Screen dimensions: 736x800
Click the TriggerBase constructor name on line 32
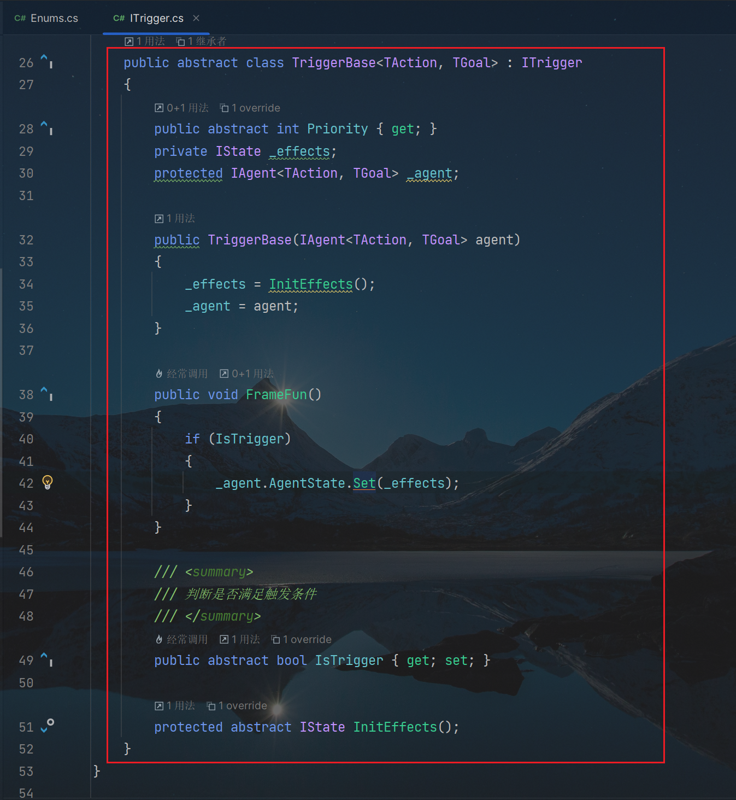[250, 240]
